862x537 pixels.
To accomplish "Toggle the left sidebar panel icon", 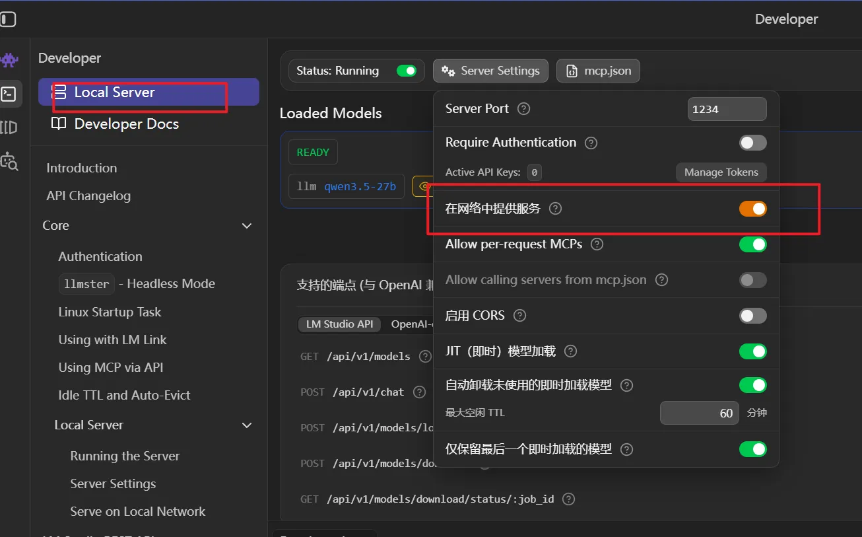I will [8, 19].
